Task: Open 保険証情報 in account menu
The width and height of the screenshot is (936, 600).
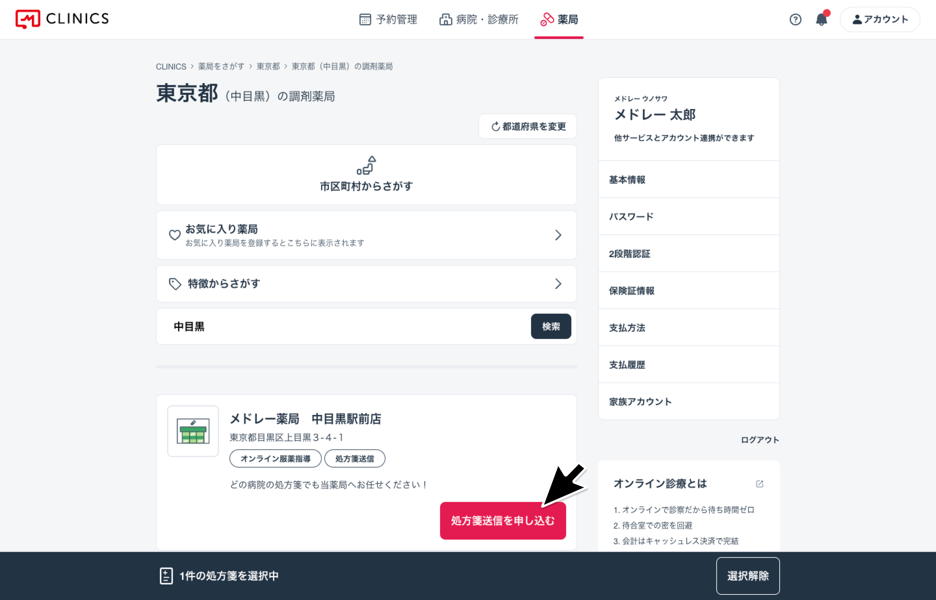Action: (x=689, y=291)
